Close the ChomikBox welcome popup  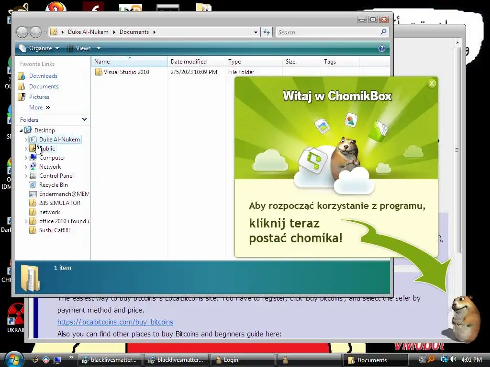(432, 83)
